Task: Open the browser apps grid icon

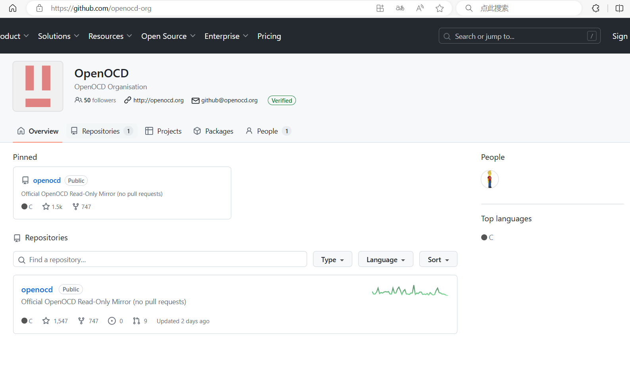Action: (x=380, y=8)
